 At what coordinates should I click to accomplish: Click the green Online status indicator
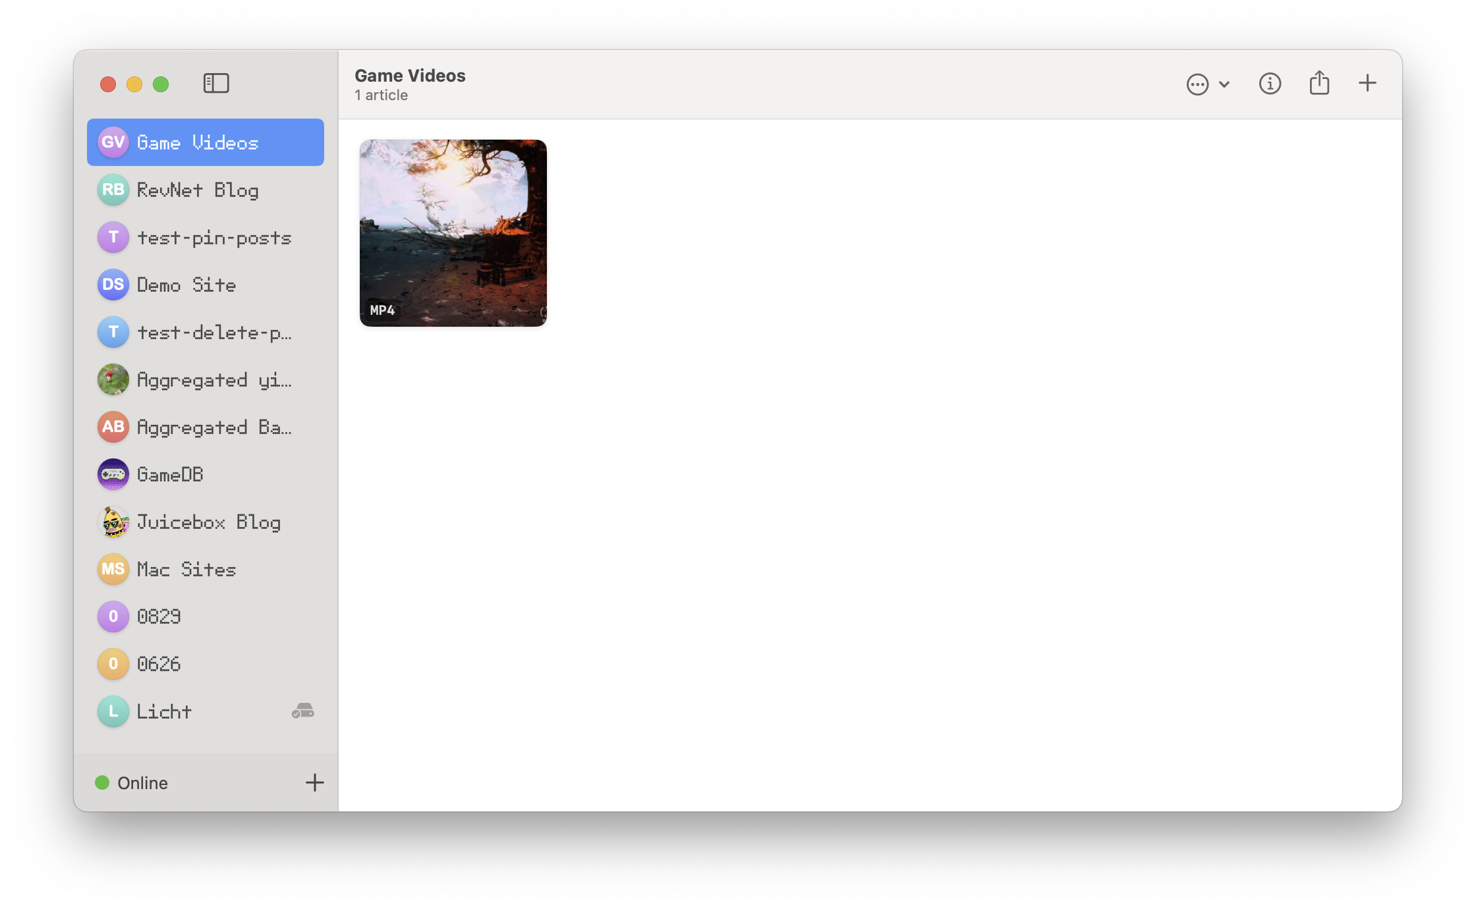[102, 783]
